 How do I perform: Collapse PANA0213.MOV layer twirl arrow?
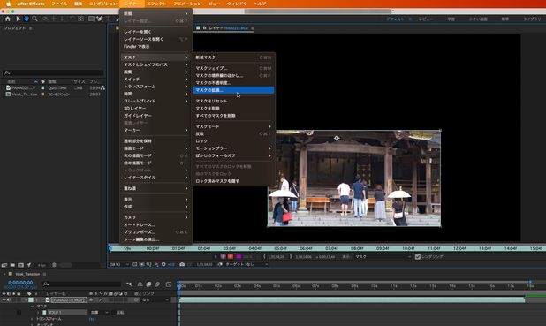pyautogui.click(x=26, y=299)
